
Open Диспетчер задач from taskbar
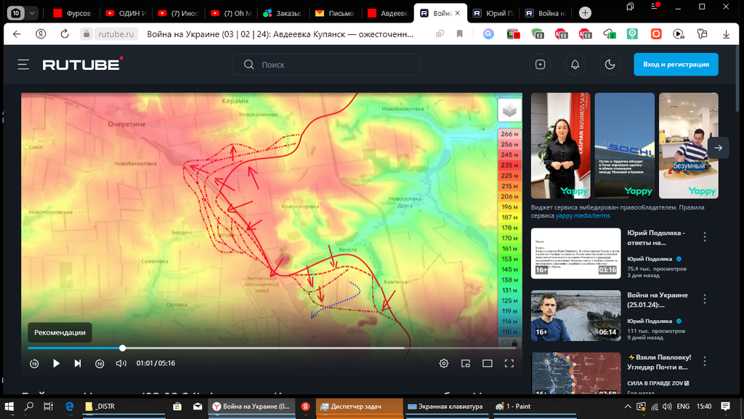click(359, 407)
